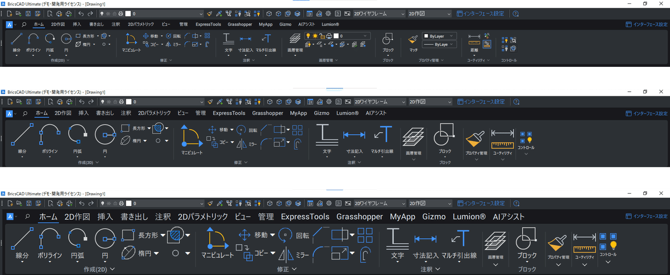Select 回転 rotate tool in top window

(x=173, y=36)
